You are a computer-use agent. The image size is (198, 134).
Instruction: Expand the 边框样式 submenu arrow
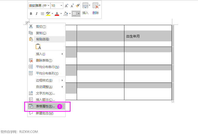62,80
